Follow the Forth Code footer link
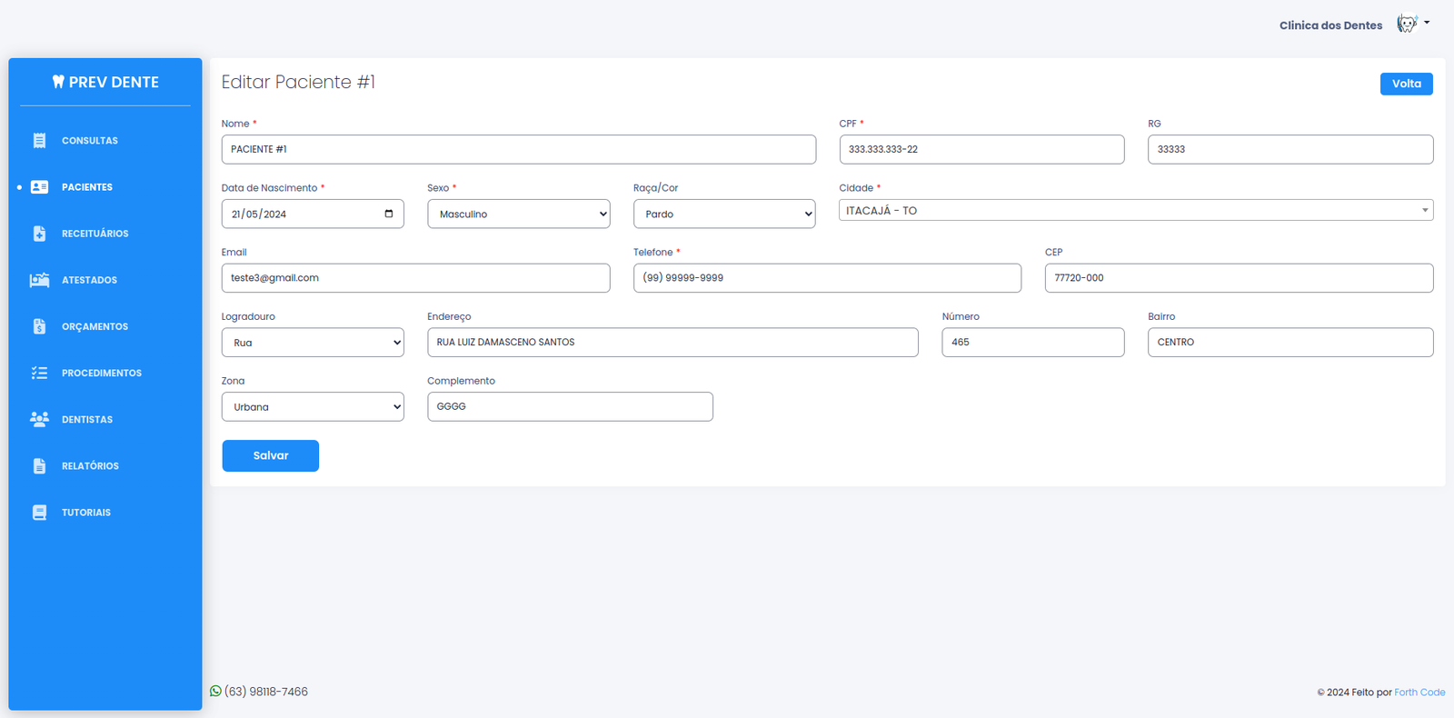The height and width of the screenshot is (718, 1454). tap(1419, 693)
